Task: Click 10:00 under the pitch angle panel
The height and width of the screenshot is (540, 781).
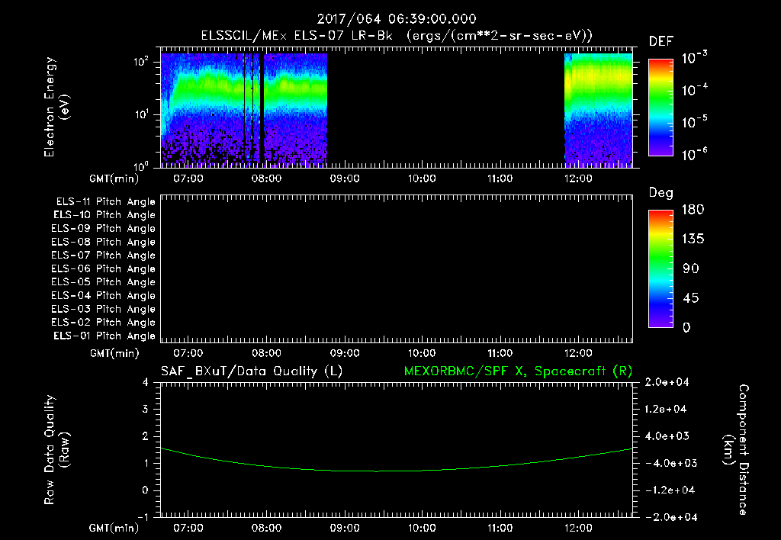Action: [x=423, y=354]
